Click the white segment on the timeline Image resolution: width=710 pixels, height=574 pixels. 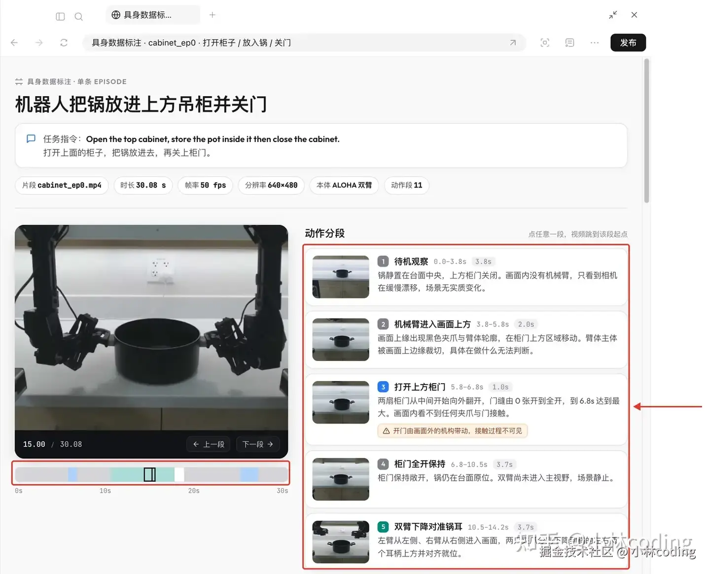click(x=179, y=474)
